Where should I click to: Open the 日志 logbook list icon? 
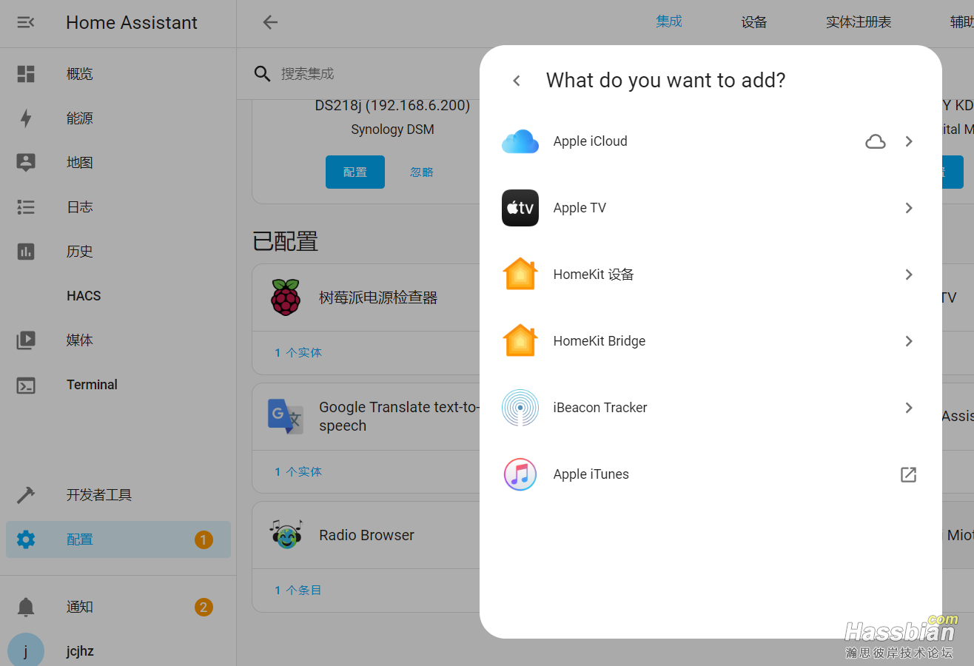coord(26,207)
